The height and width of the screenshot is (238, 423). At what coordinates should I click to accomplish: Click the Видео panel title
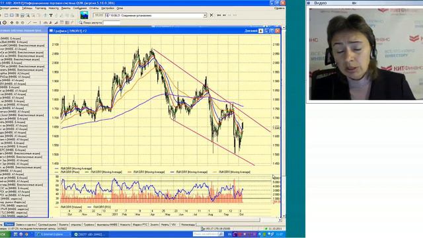point(320,3)
